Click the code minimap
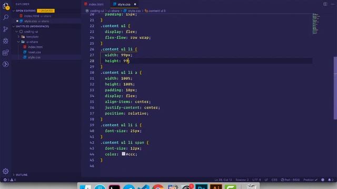 click(316, 24)
